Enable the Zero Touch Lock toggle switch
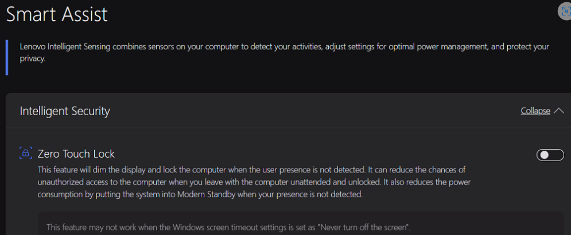 550,155
